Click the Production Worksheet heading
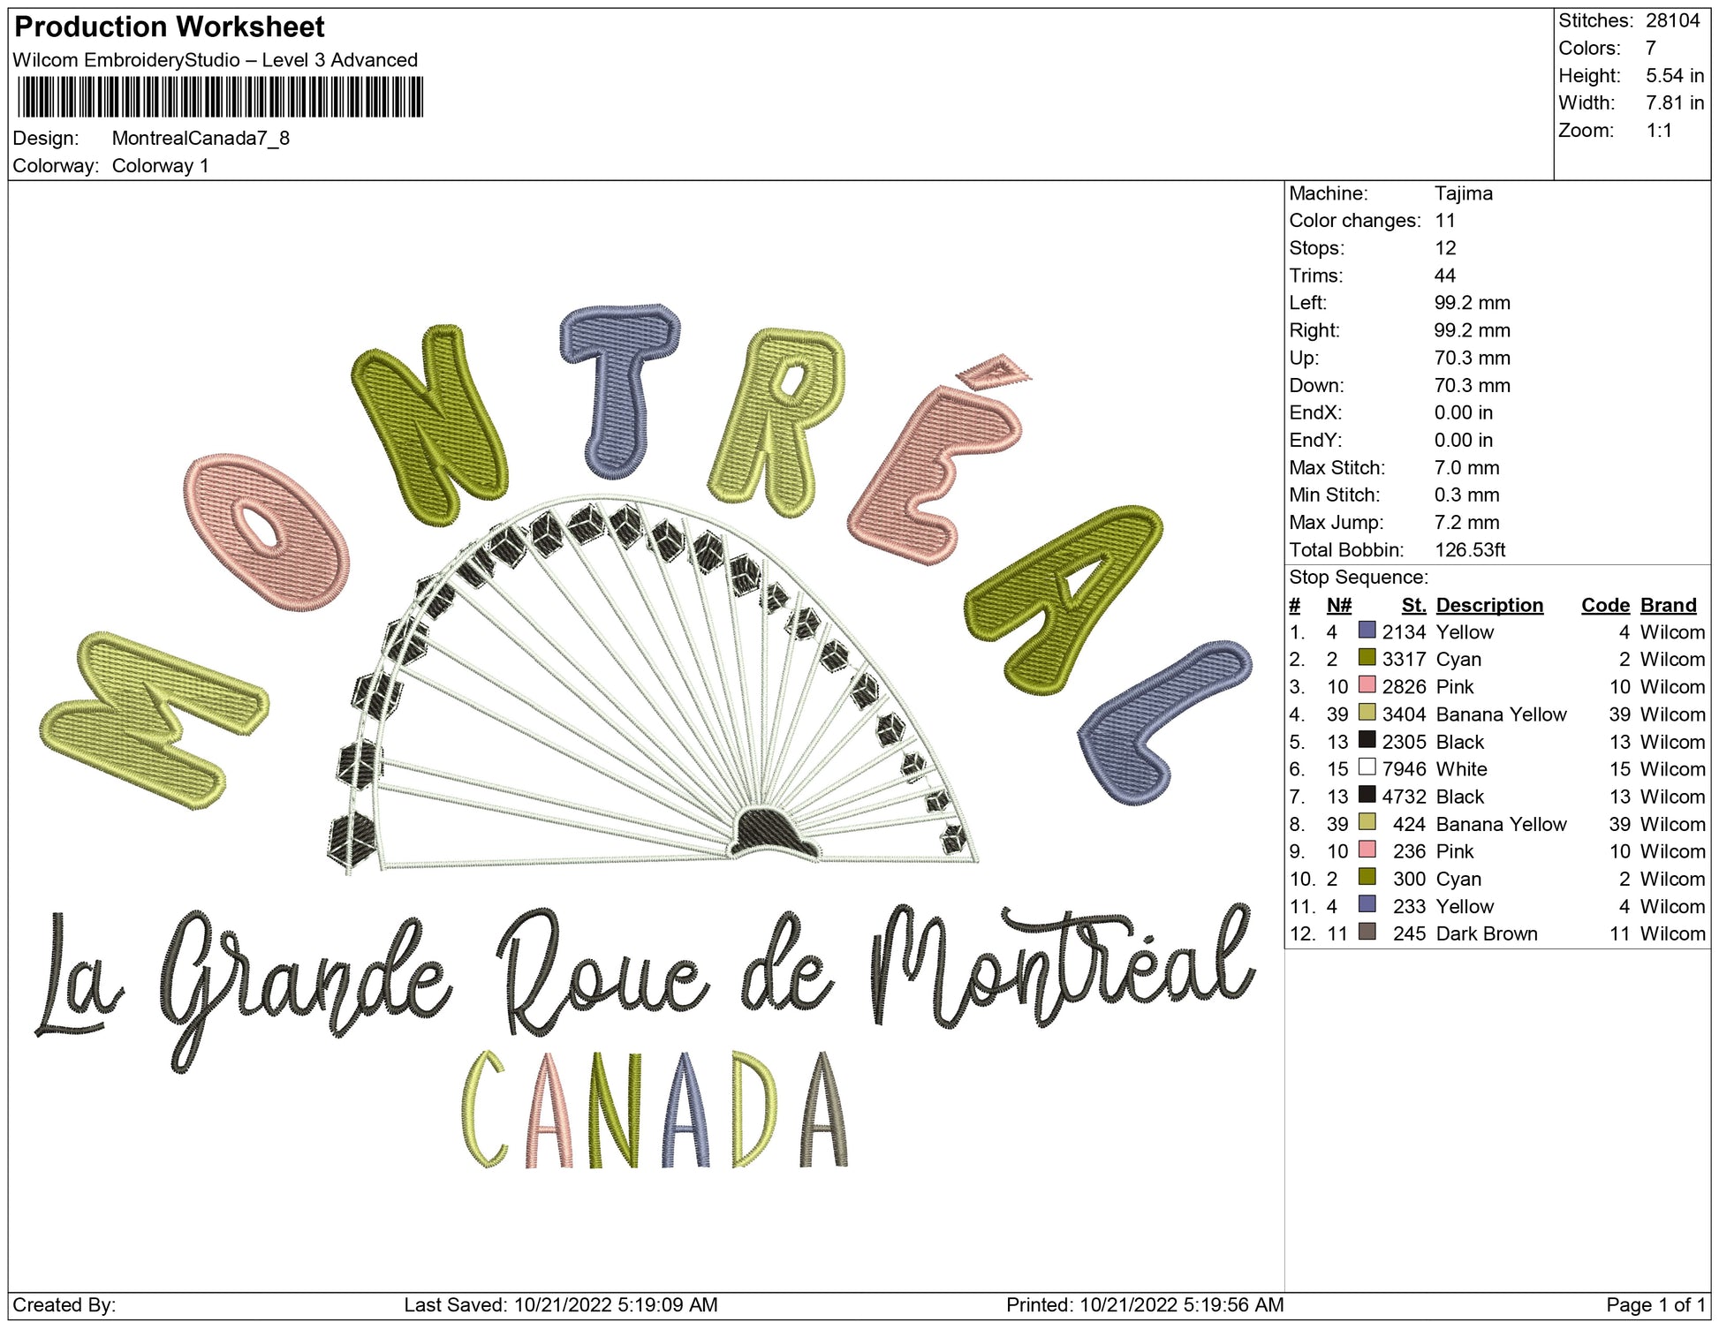This screenshot has height=1322, width=1719. (170, 27)
